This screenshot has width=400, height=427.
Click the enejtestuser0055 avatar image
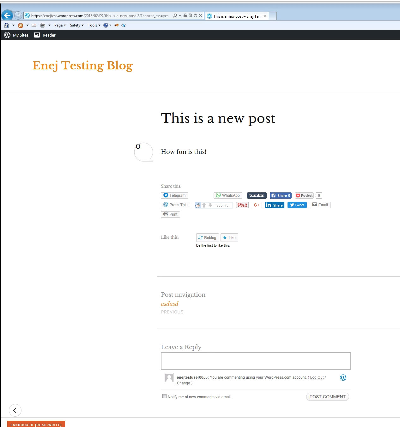tap(169, 378)
